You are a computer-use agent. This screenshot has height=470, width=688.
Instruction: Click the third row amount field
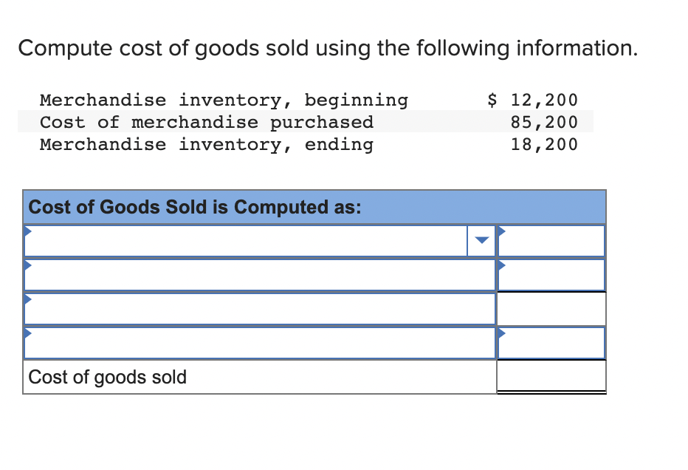tap(551, 308)
